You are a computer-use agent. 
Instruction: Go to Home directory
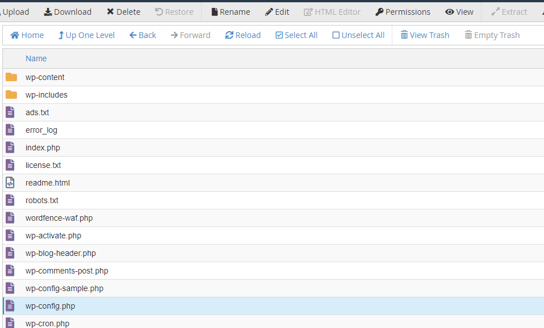pyautogui.click(x=27, y=35)
